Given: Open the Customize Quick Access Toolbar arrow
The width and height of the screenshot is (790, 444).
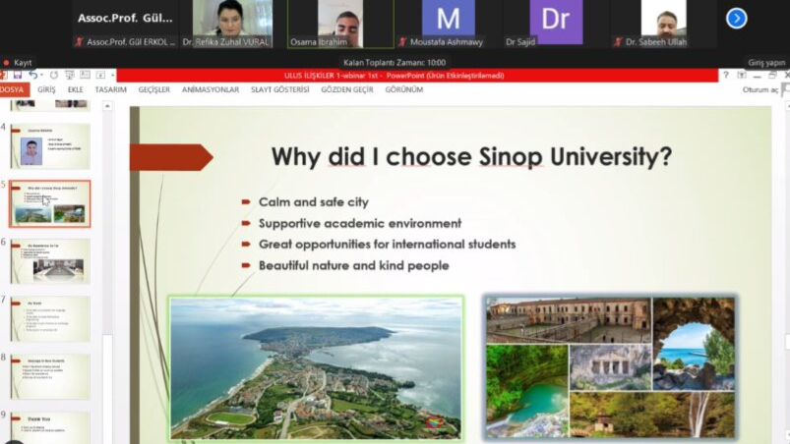Looking at the screenshot, I should tap(112, 76).
